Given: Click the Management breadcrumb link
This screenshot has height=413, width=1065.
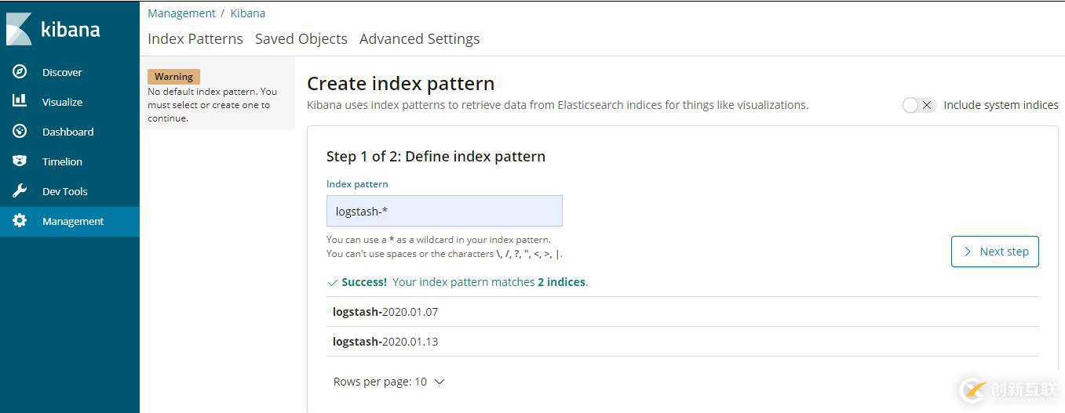Looking at the screenshot, I should (x=181, y=13).
